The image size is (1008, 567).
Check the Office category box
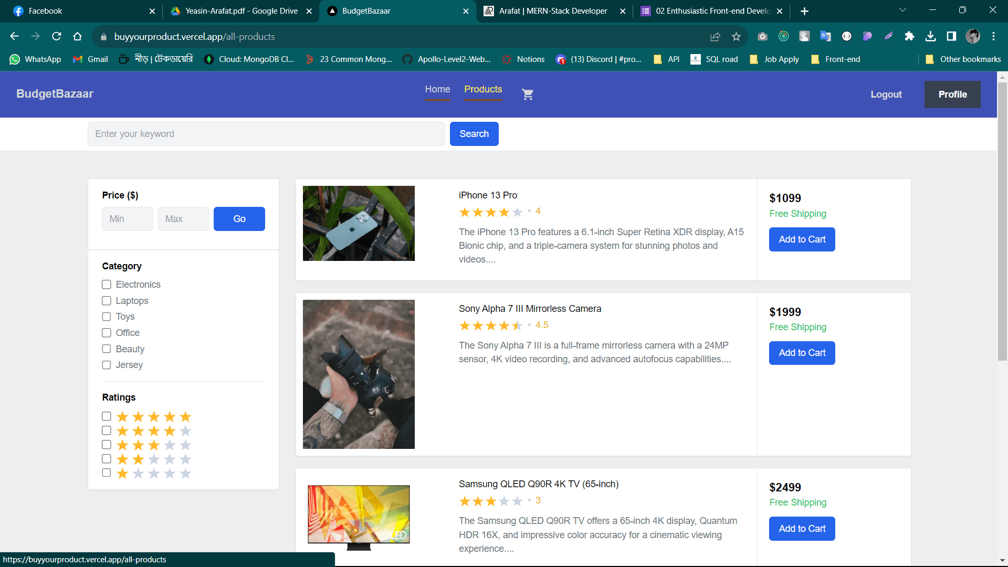pos(107,333)
